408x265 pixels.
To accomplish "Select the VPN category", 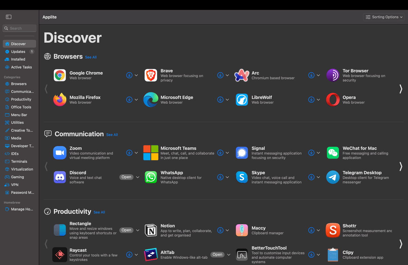I will [19, 185].
